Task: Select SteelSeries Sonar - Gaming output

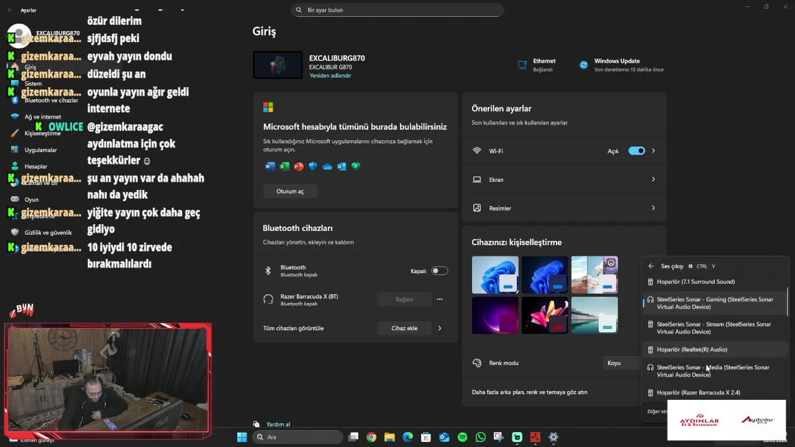Action: tap(715, 303)
